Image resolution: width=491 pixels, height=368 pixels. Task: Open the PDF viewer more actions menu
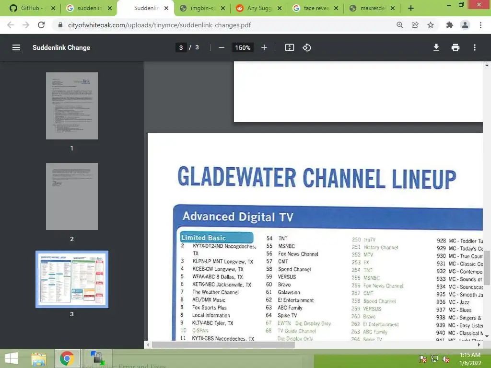(475, 47)
